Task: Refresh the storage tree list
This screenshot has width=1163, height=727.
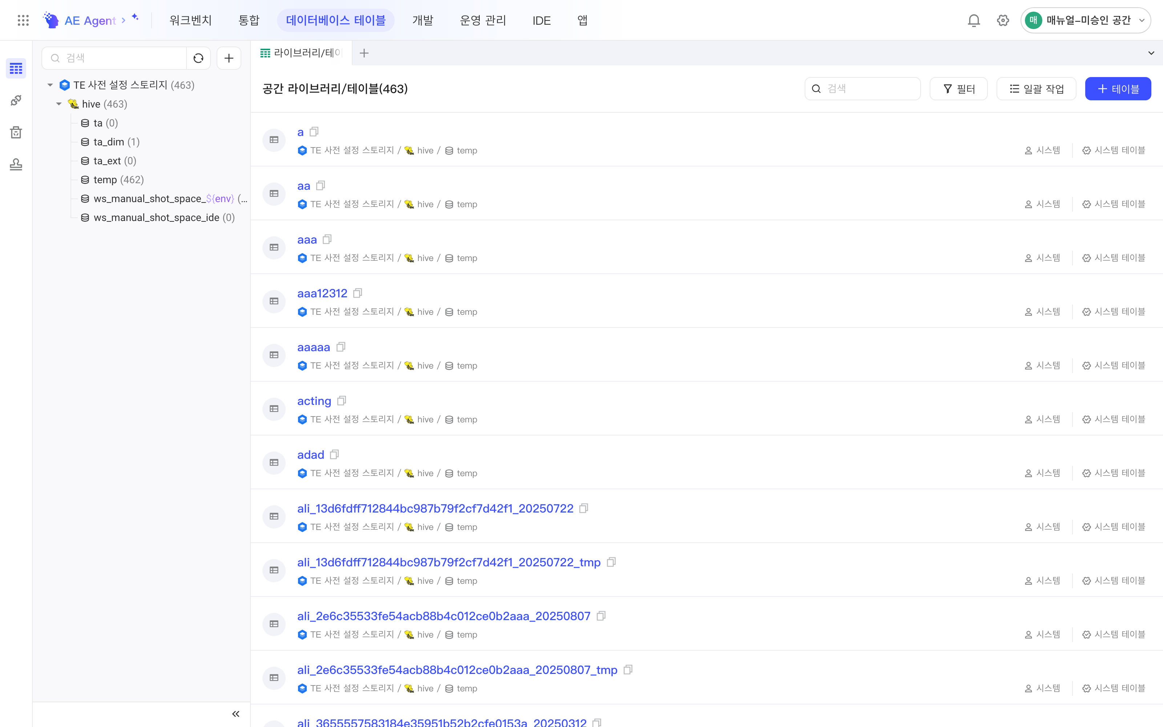Action: pyautogui.click(x=198, y=58)
